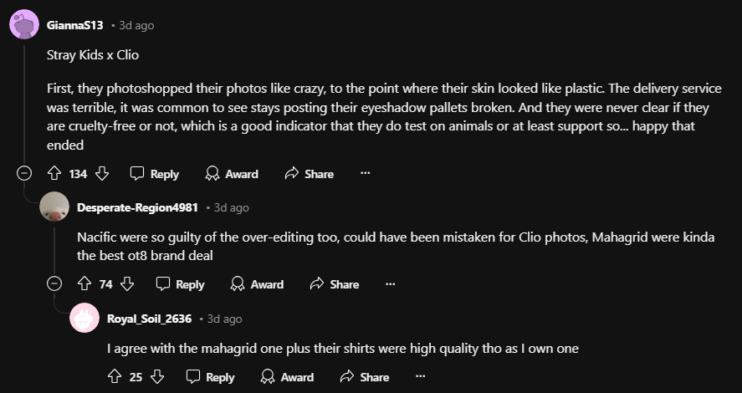Give an Award to GiannaS13's comment

(232, 174)
